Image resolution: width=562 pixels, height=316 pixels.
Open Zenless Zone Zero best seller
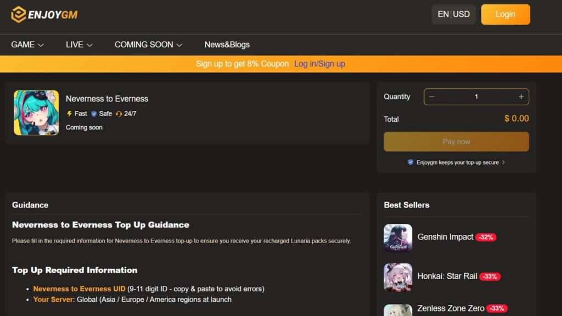pyautogui.click(x=451, y=308)
